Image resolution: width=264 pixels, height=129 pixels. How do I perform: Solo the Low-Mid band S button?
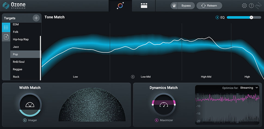(133, 77)
